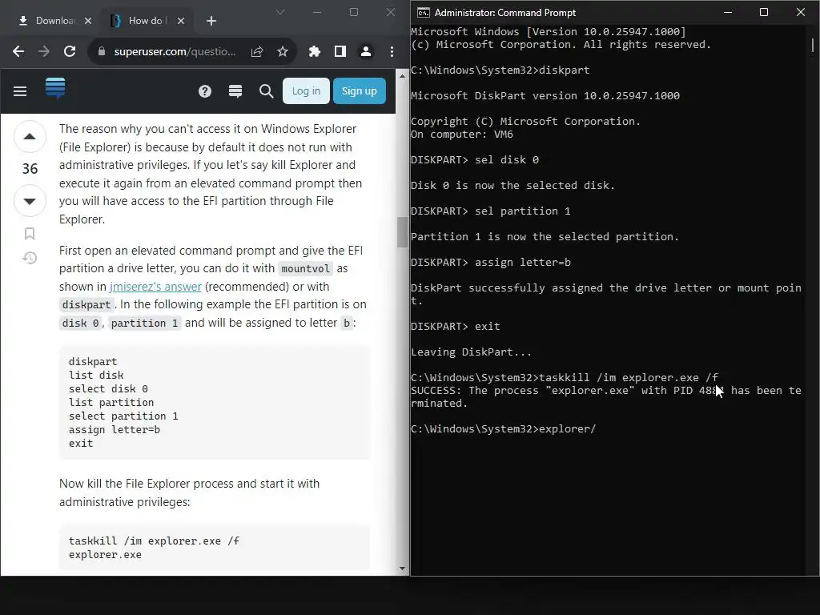Click the diskpart code block

coord(215,402)
